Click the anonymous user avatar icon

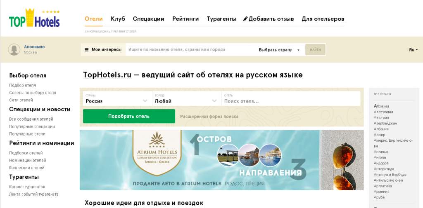(14, 49)
